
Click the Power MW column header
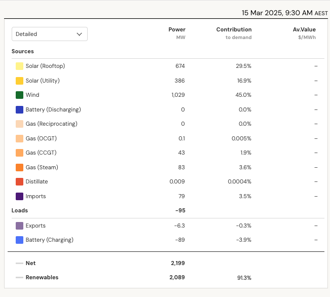177,33
